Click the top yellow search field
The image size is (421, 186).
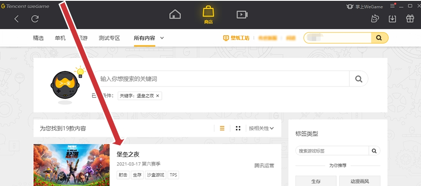[x=337, y=38]
